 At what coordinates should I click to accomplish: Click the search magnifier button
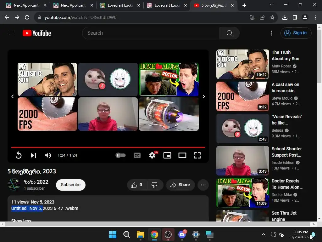coord(229,33)
